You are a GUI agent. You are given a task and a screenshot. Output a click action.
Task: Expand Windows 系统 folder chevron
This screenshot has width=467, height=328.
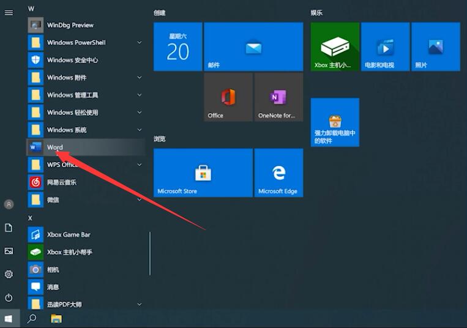(x=139, y=130)
